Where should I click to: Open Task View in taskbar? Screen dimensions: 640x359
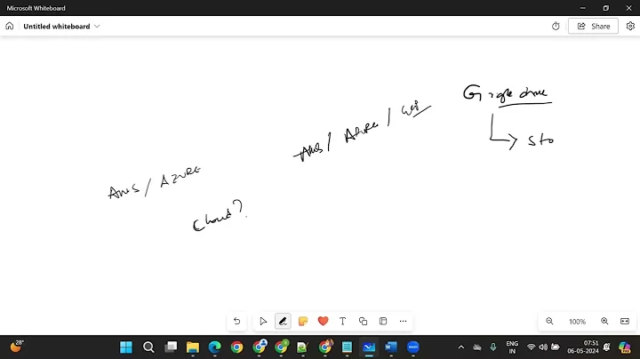click(171, 347)
